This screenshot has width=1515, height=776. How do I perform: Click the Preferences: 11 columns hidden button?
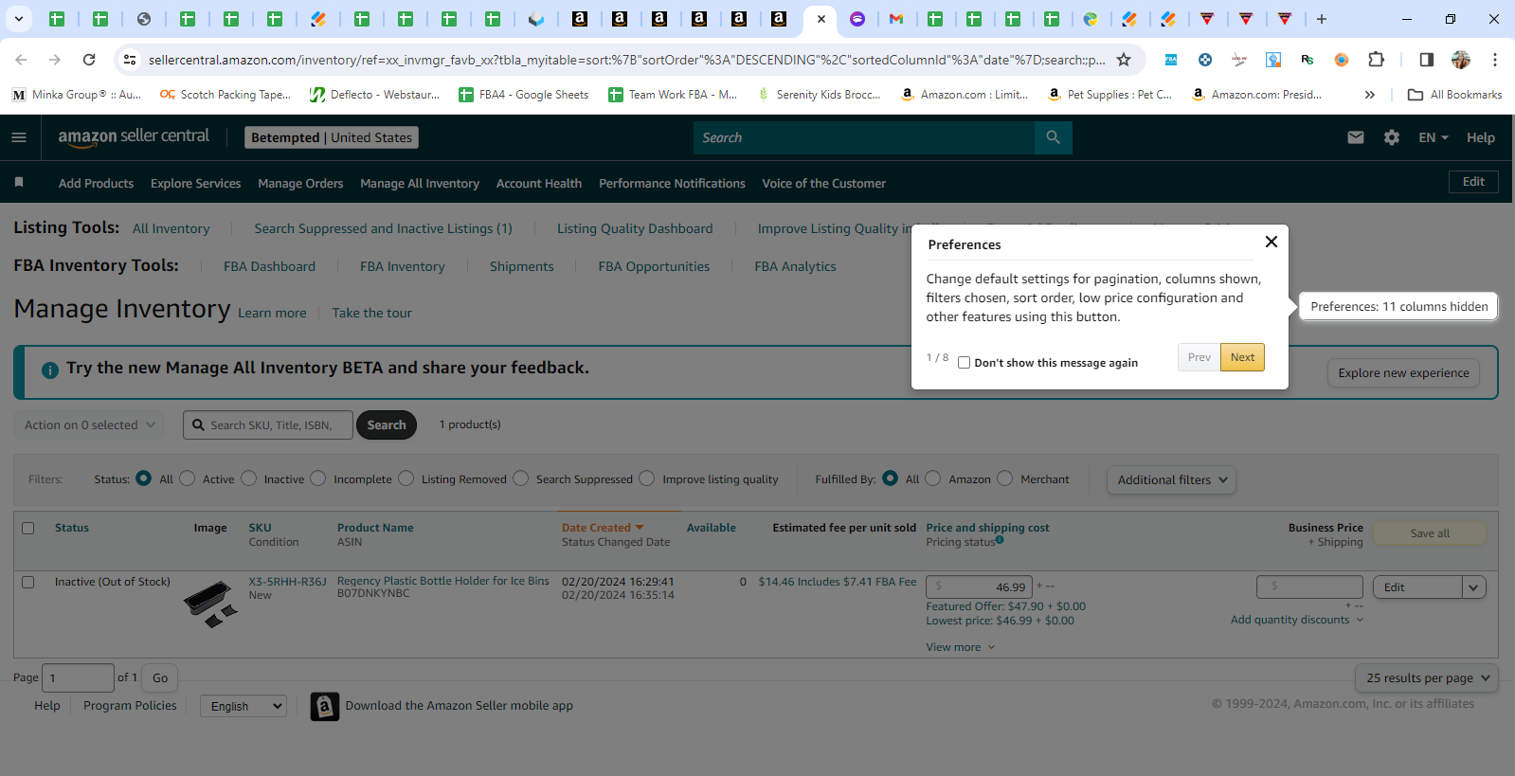[1398, 306]
